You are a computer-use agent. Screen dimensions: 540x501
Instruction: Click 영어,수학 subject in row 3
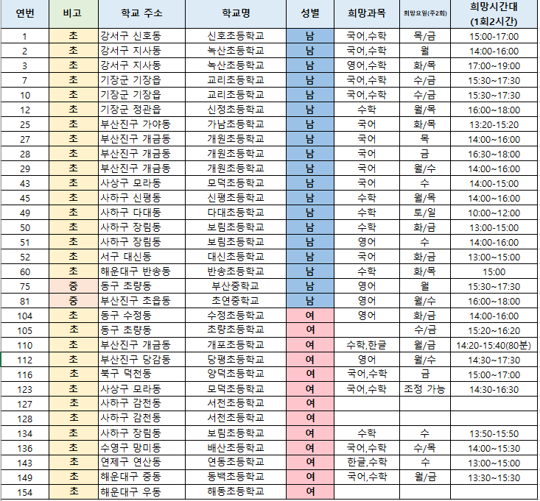(367, 65)
